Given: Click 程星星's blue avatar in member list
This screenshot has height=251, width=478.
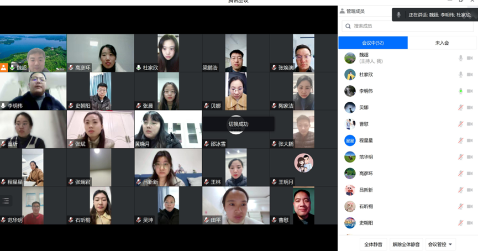Looking at the screenshot, I should 350,140.
